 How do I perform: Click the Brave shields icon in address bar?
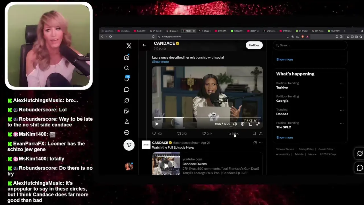point(303,37)
